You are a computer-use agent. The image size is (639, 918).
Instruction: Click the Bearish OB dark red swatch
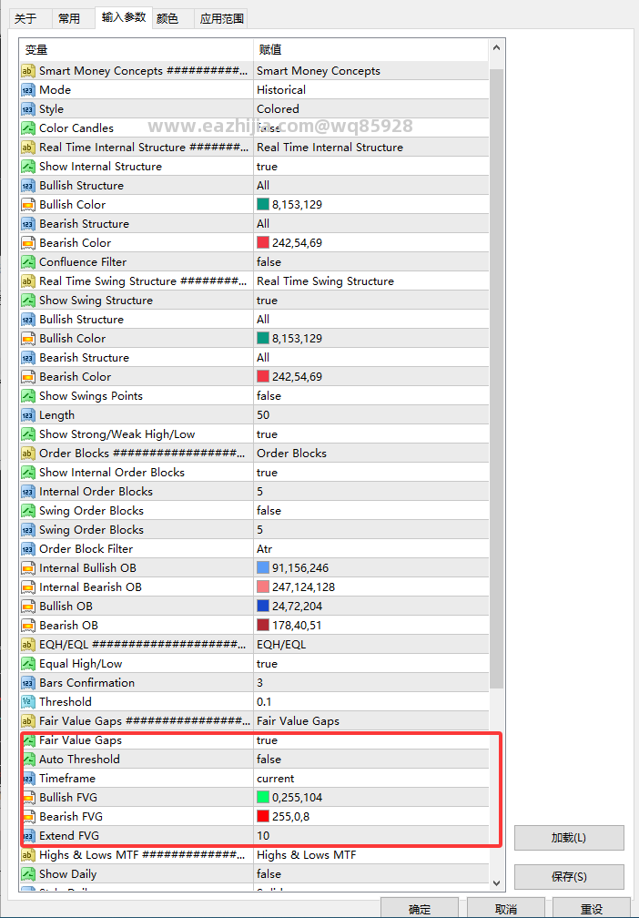263,626
